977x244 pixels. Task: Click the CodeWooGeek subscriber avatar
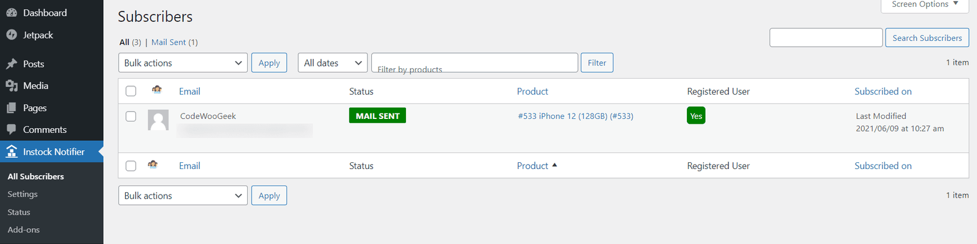point(158,120)
